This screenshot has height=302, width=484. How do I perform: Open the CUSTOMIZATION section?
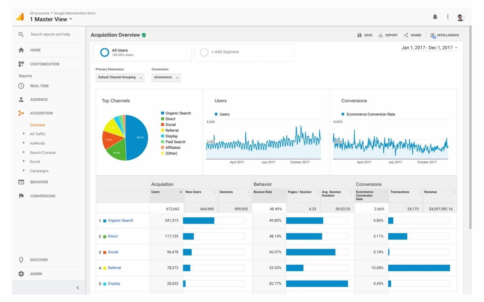point(45,64)
